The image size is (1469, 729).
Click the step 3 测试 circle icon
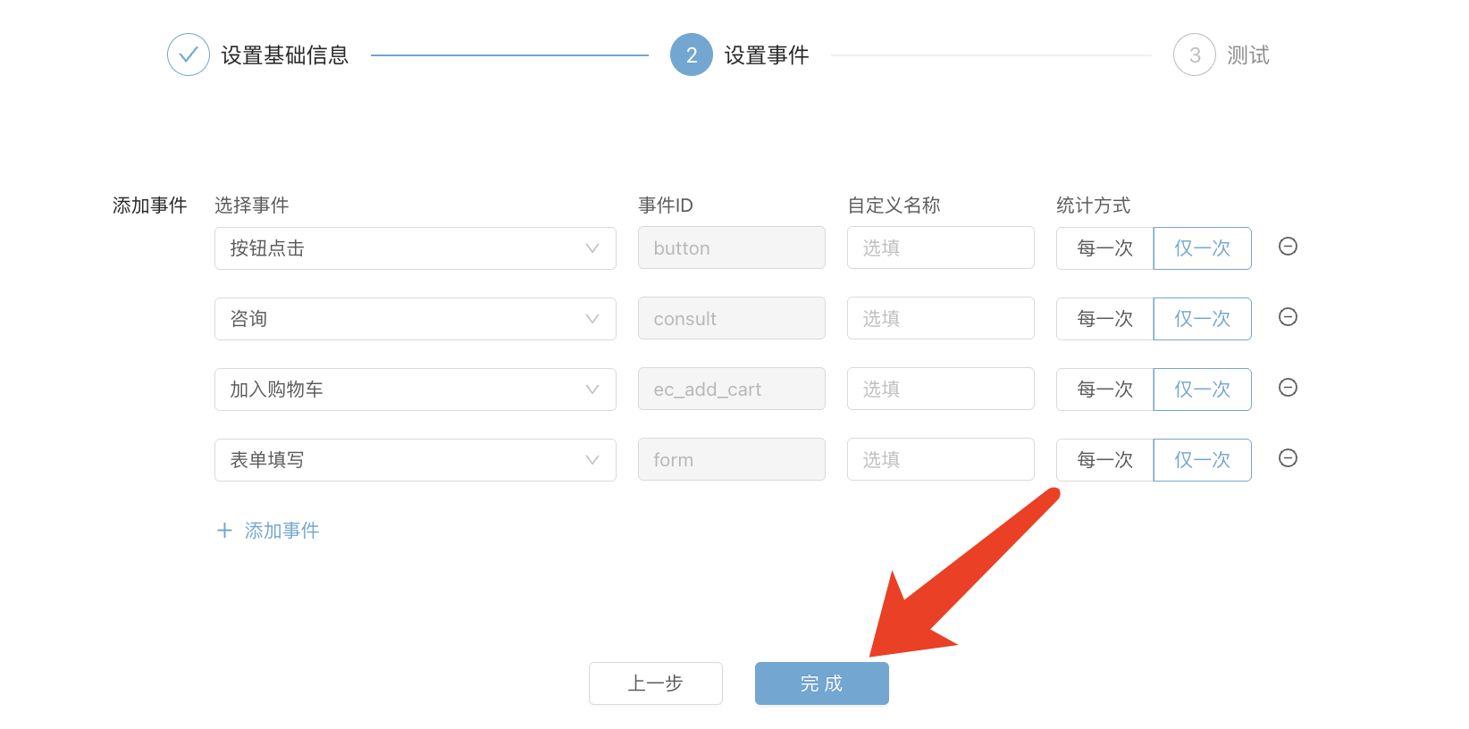point(1194,55)
